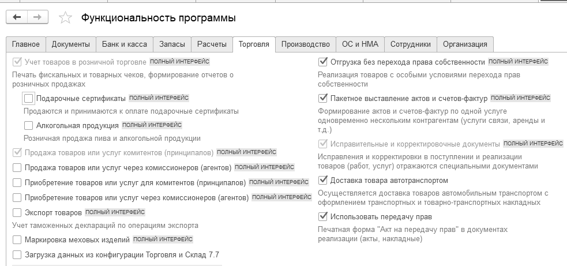Open the Организация tab
This screenshot has height=266, width=567.
[465, 44]
